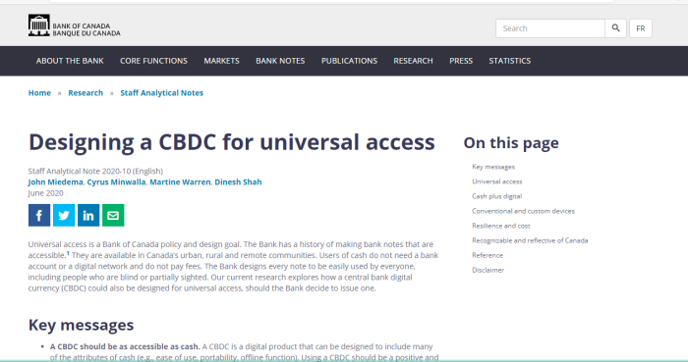Open author Cyrus Minwalla's page

(x=116, y=182)
